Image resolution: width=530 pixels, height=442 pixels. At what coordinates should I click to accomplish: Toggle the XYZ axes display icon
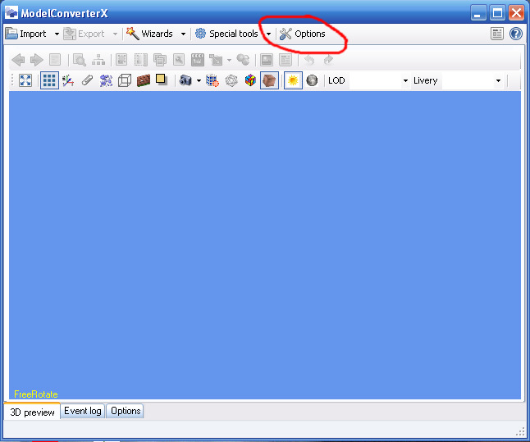tap(68, 80)
